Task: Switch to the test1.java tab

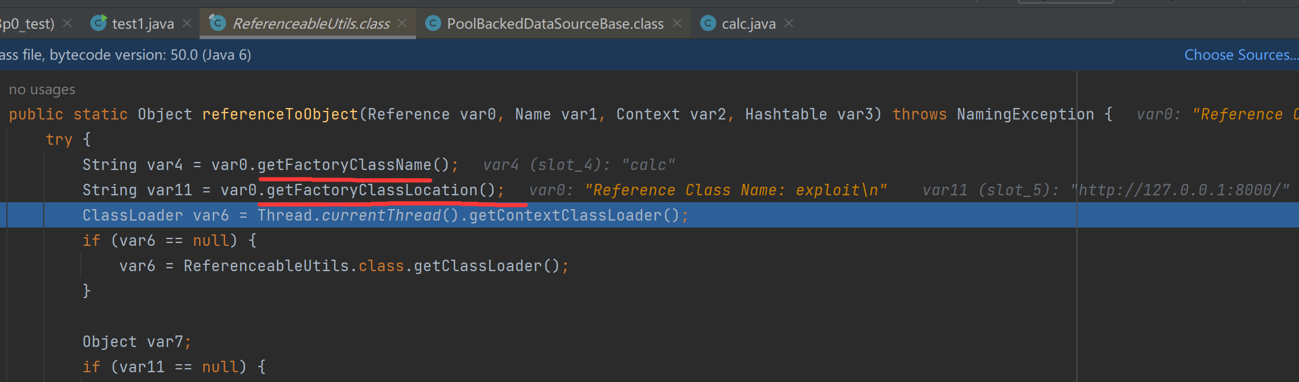Action: (x=143, y=24)
